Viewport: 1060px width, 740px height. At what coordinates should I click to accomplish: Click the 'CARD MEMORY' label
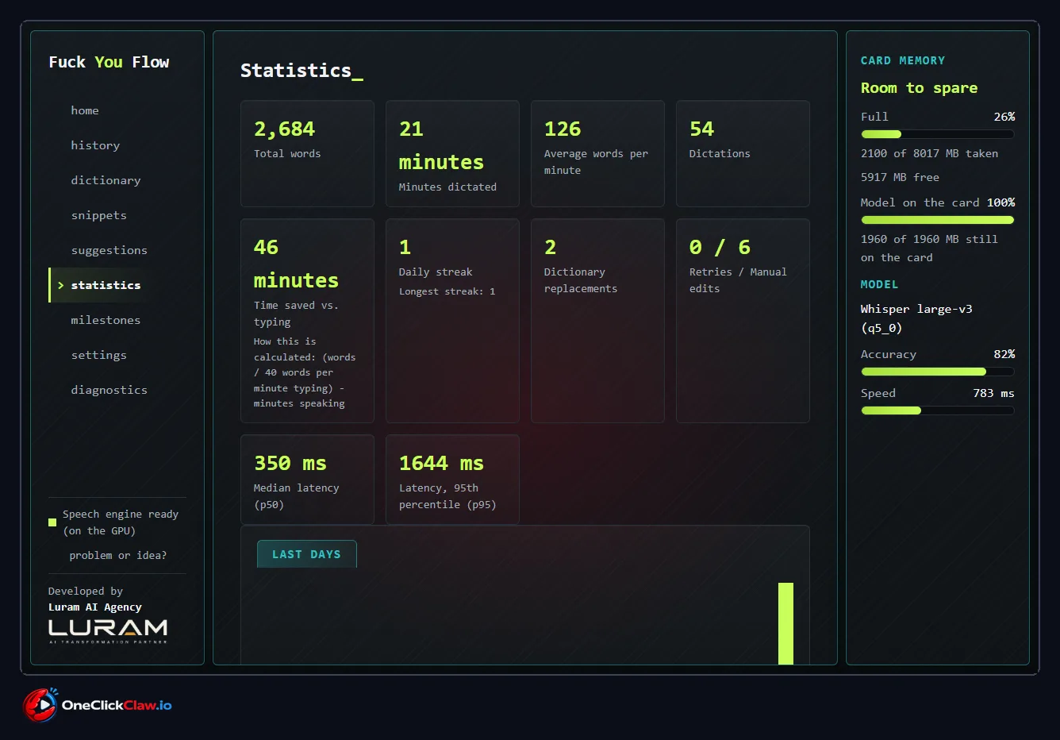(903, 60)
